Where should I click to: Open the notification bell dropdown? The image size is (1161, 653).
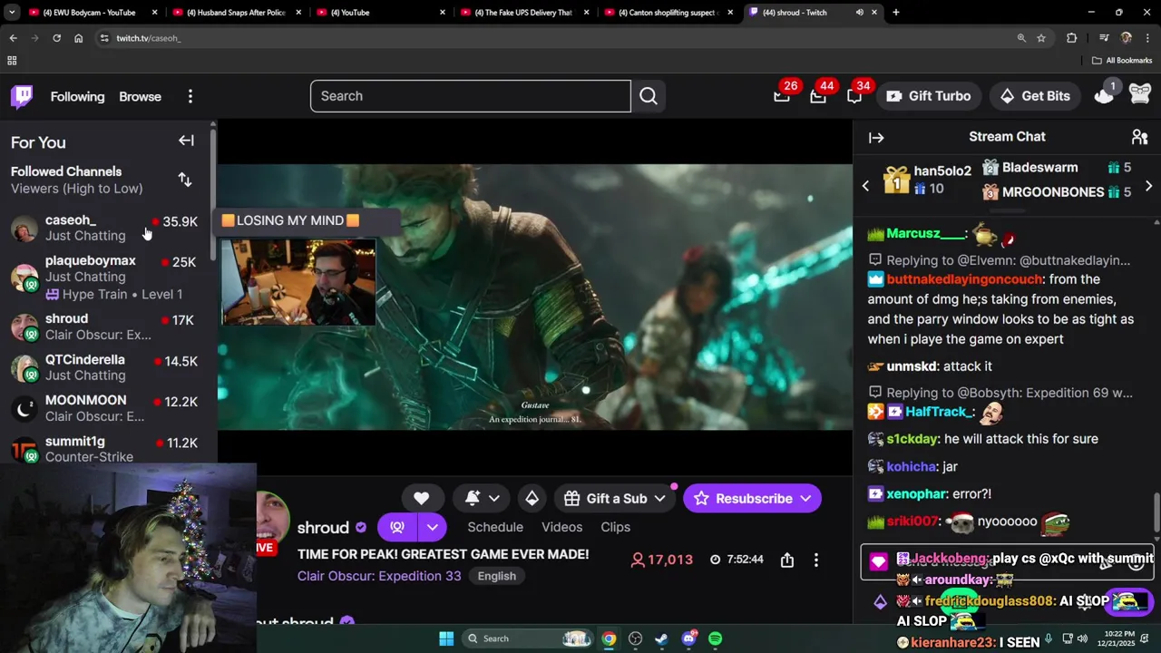pyautogui.click(x=482, y=498)
